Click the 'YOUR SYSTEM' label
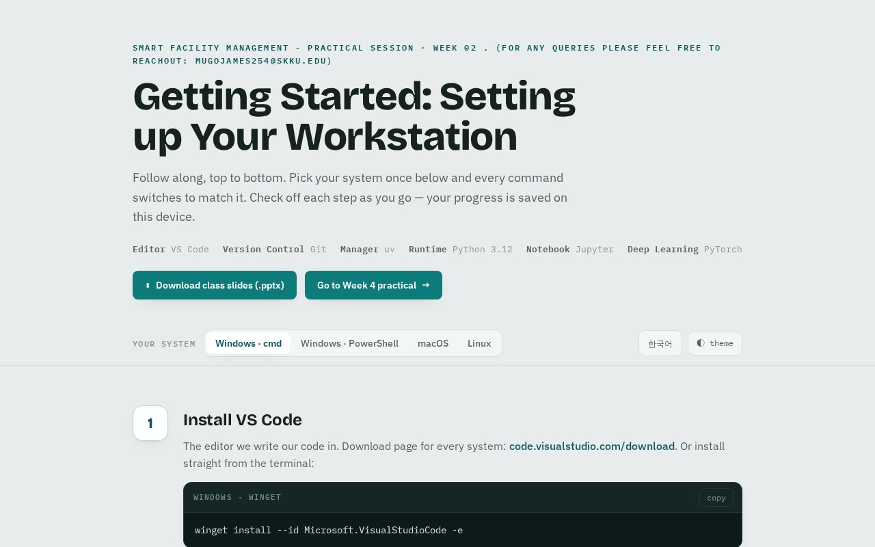This screenshot has height=547, width=875. pos(164,344)
